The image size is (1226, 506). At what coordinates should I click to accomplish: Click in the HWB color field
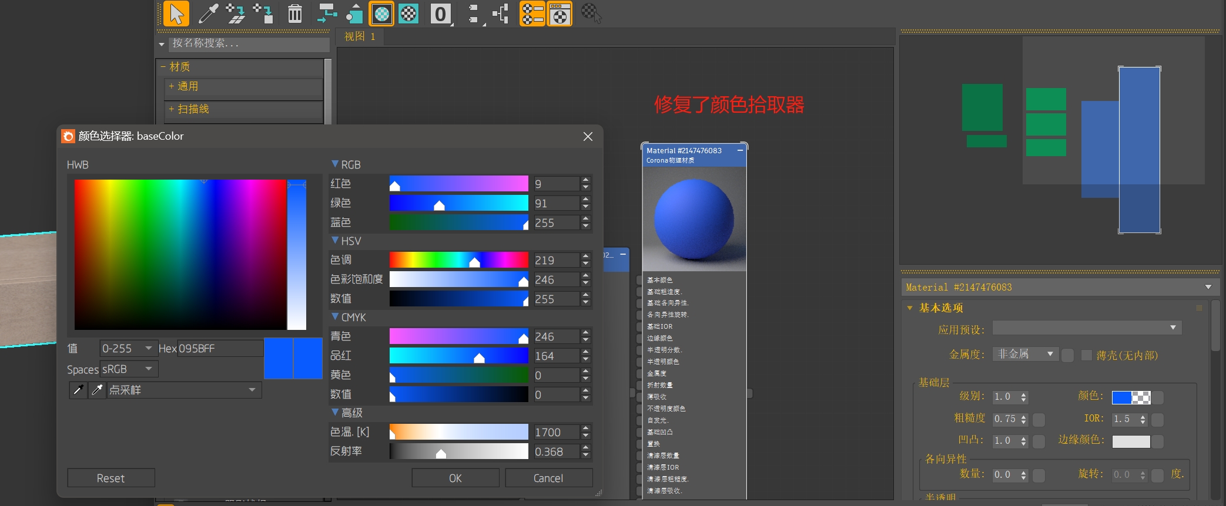[180, 254]
